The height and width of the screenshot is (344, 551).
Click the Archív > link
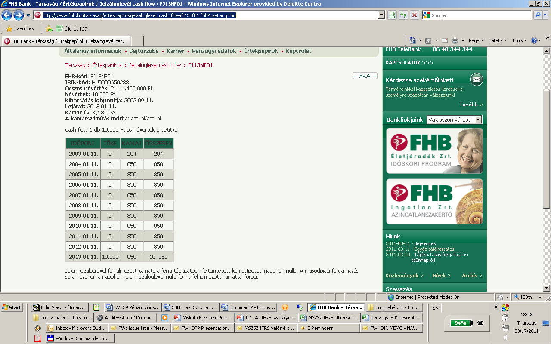472,276
